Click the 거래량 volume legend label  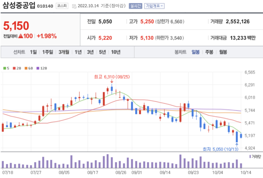point(256,157)
